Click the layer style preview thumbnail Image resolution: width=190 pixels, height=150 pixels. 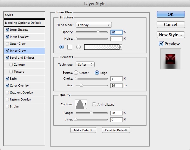point(170,59)
